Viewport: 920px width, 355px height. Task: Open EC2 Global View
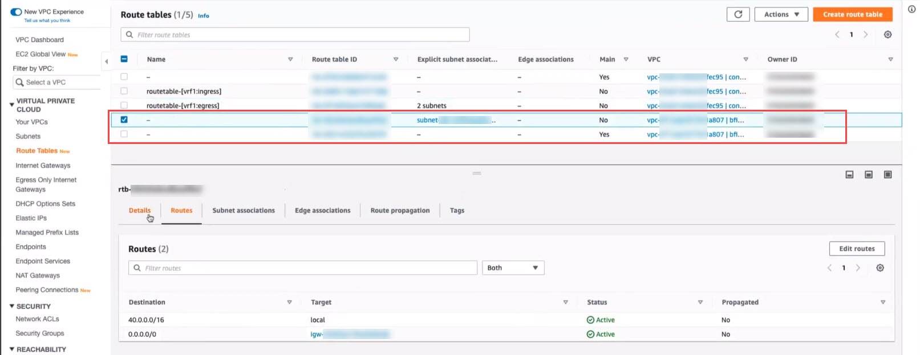[x=40, y=54]
